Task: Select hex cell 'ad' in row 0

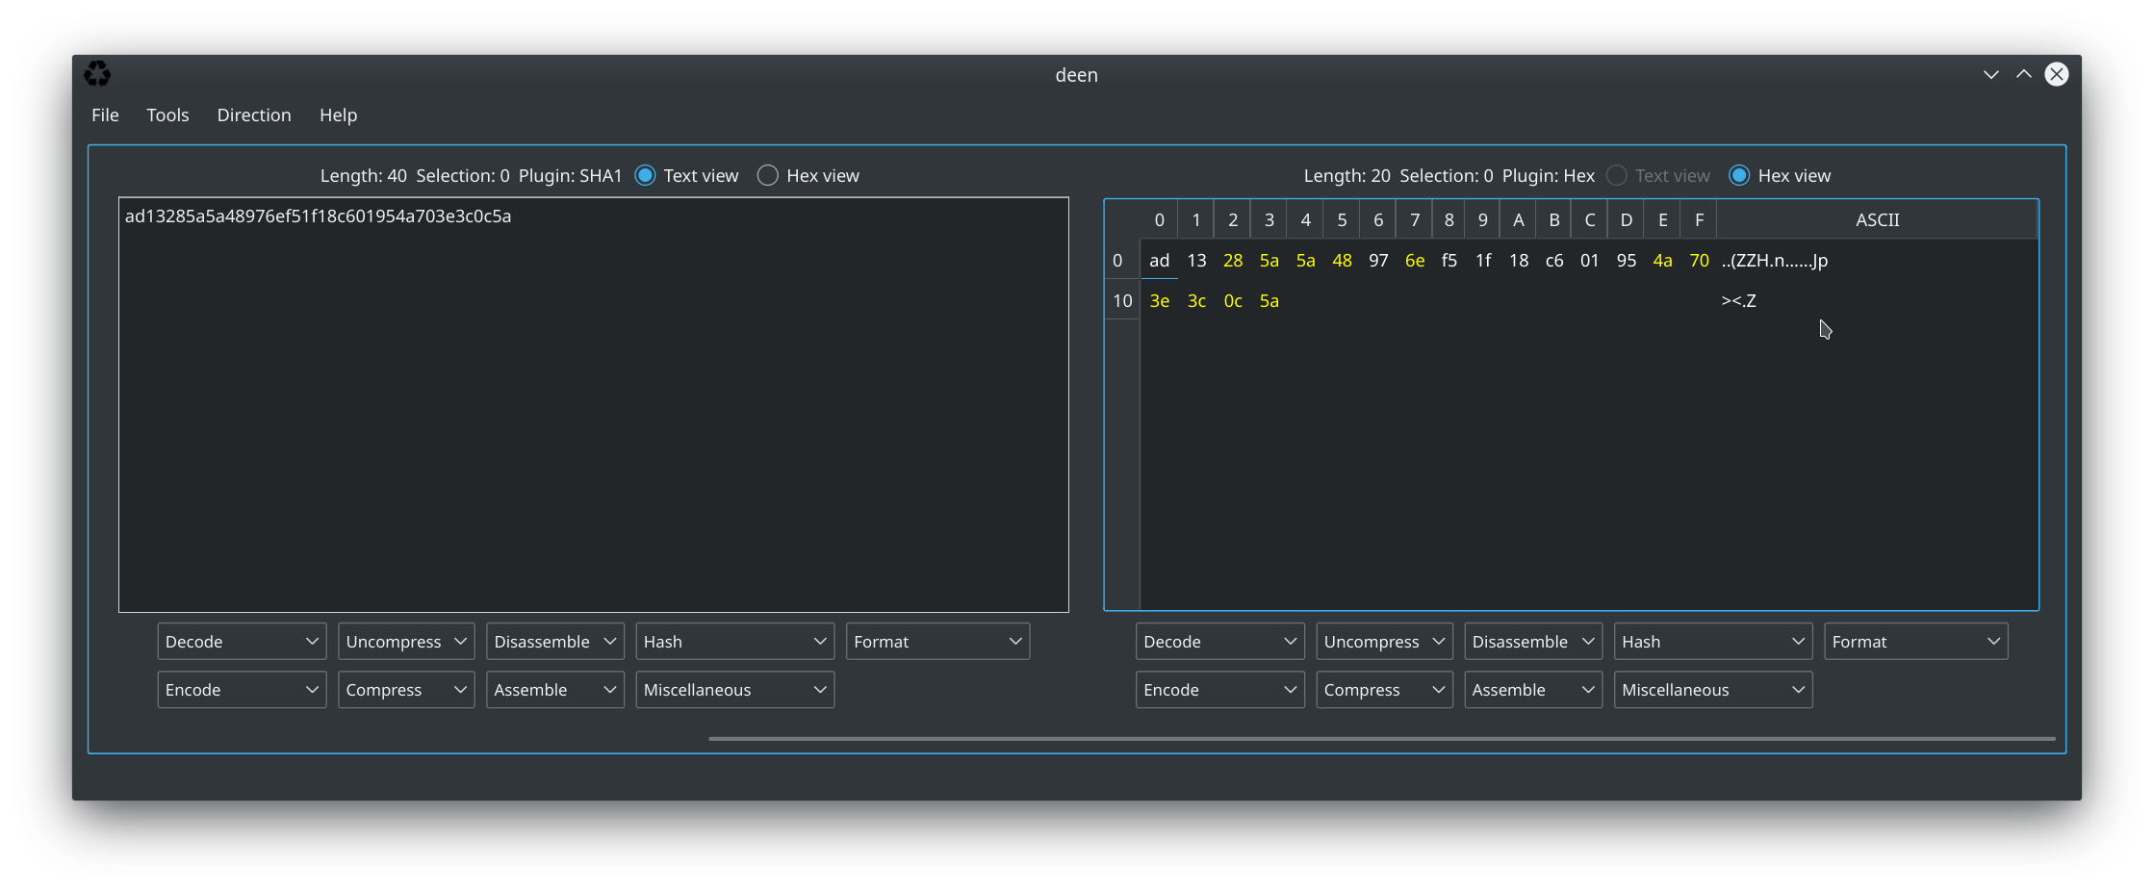Action: (1159, 261)
